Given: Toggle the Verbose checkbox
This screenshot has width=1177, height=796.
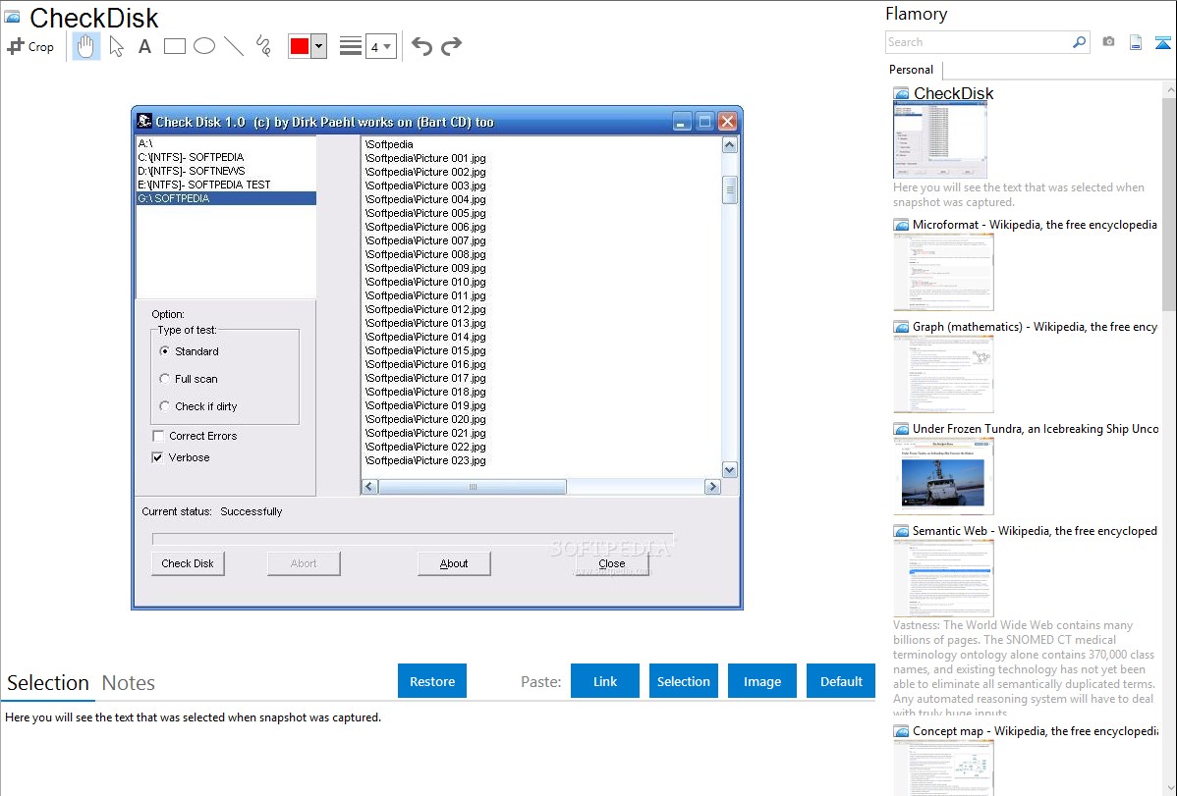Looking at the screenshot, I should coord(157,457).
